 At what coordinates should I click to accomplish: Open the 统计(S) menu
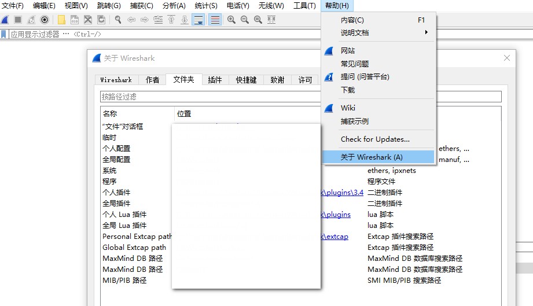[x=206, y=5]
